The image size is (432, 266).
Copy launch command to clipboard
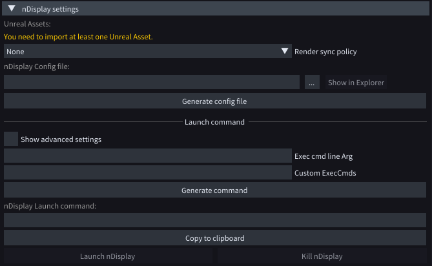click(x=214, y=238)
